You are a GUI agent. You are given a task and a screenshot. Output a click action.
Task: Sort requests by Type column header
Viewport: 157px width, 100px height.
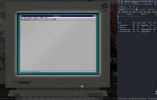138,23
